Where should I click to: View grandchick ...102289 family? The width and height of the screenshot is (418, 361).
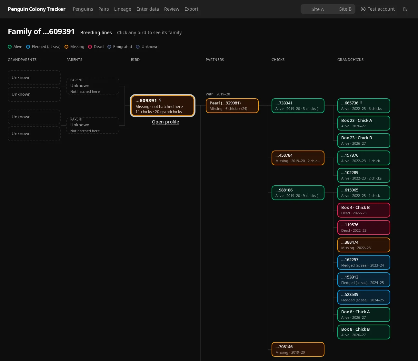364,175
